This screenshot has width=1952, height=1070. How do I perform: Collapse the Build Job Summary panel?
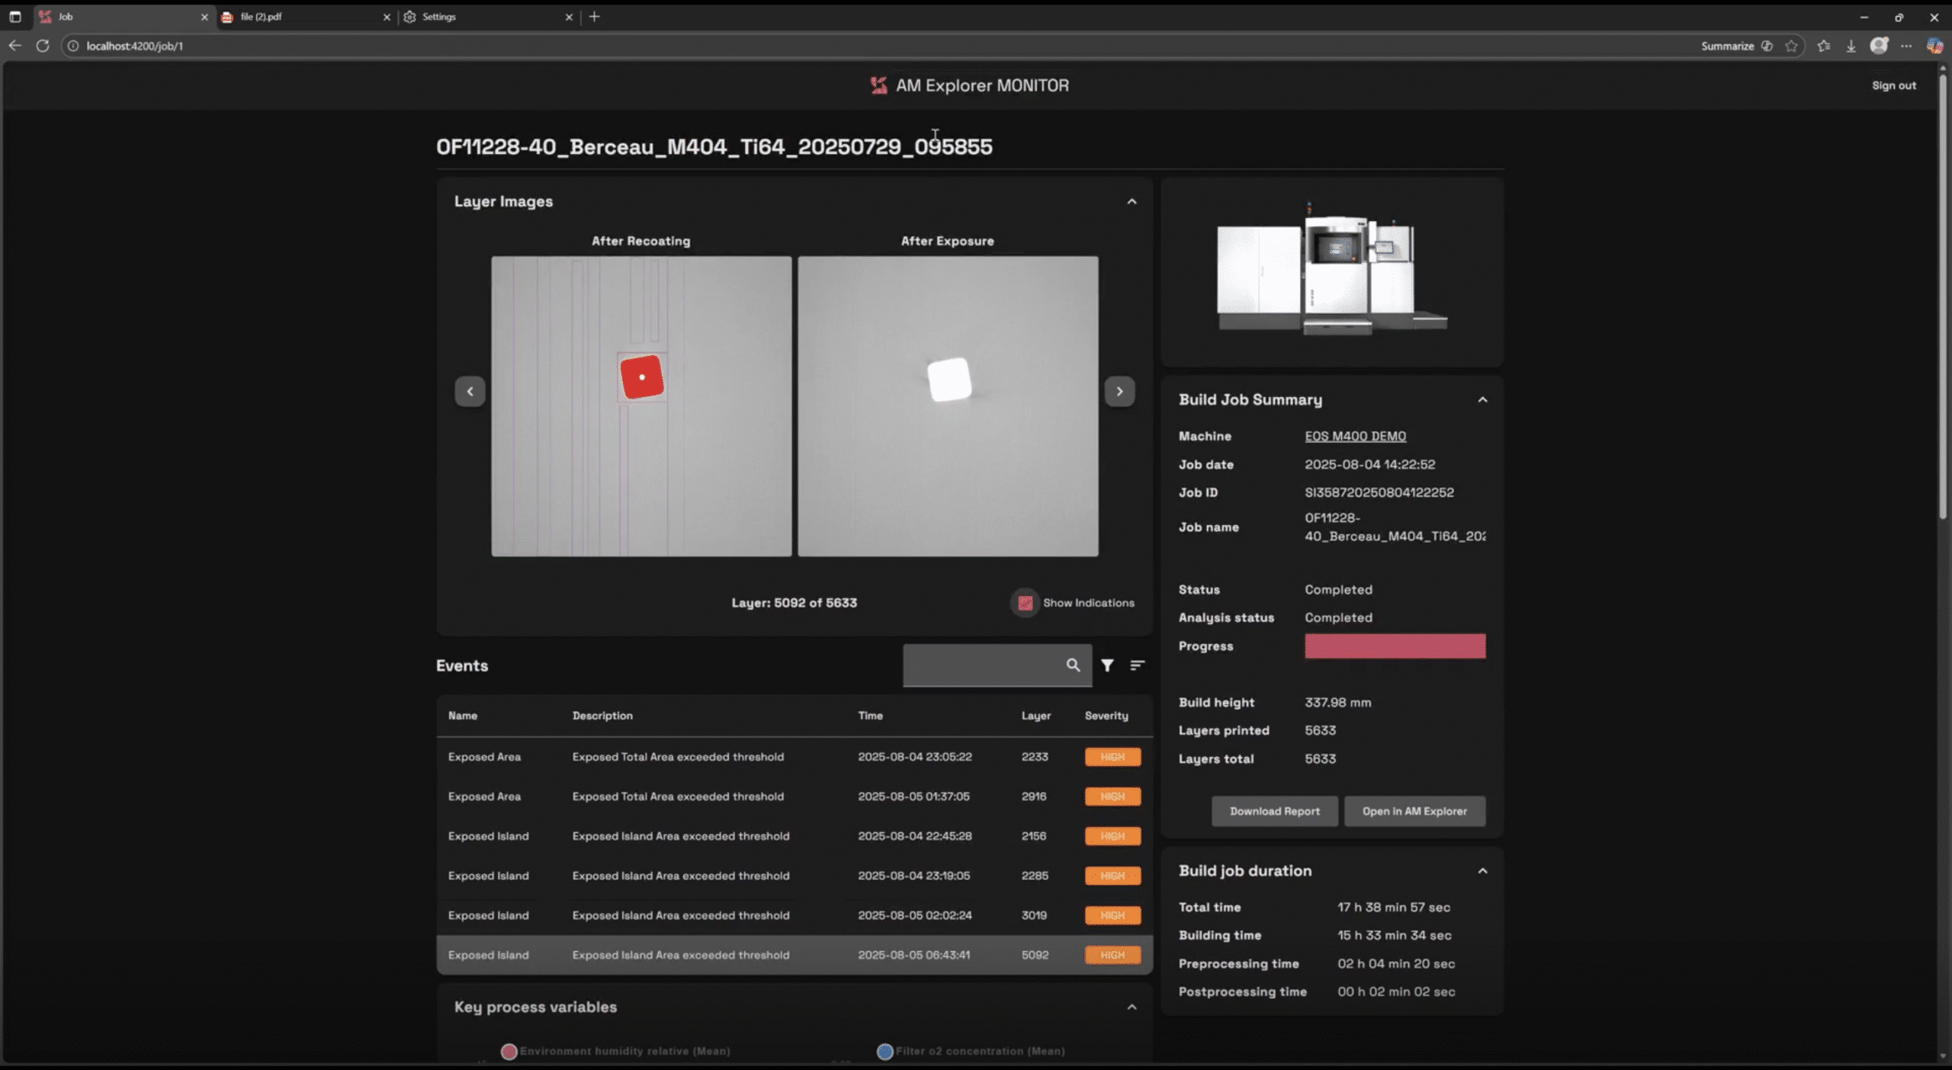(1482, 399)
